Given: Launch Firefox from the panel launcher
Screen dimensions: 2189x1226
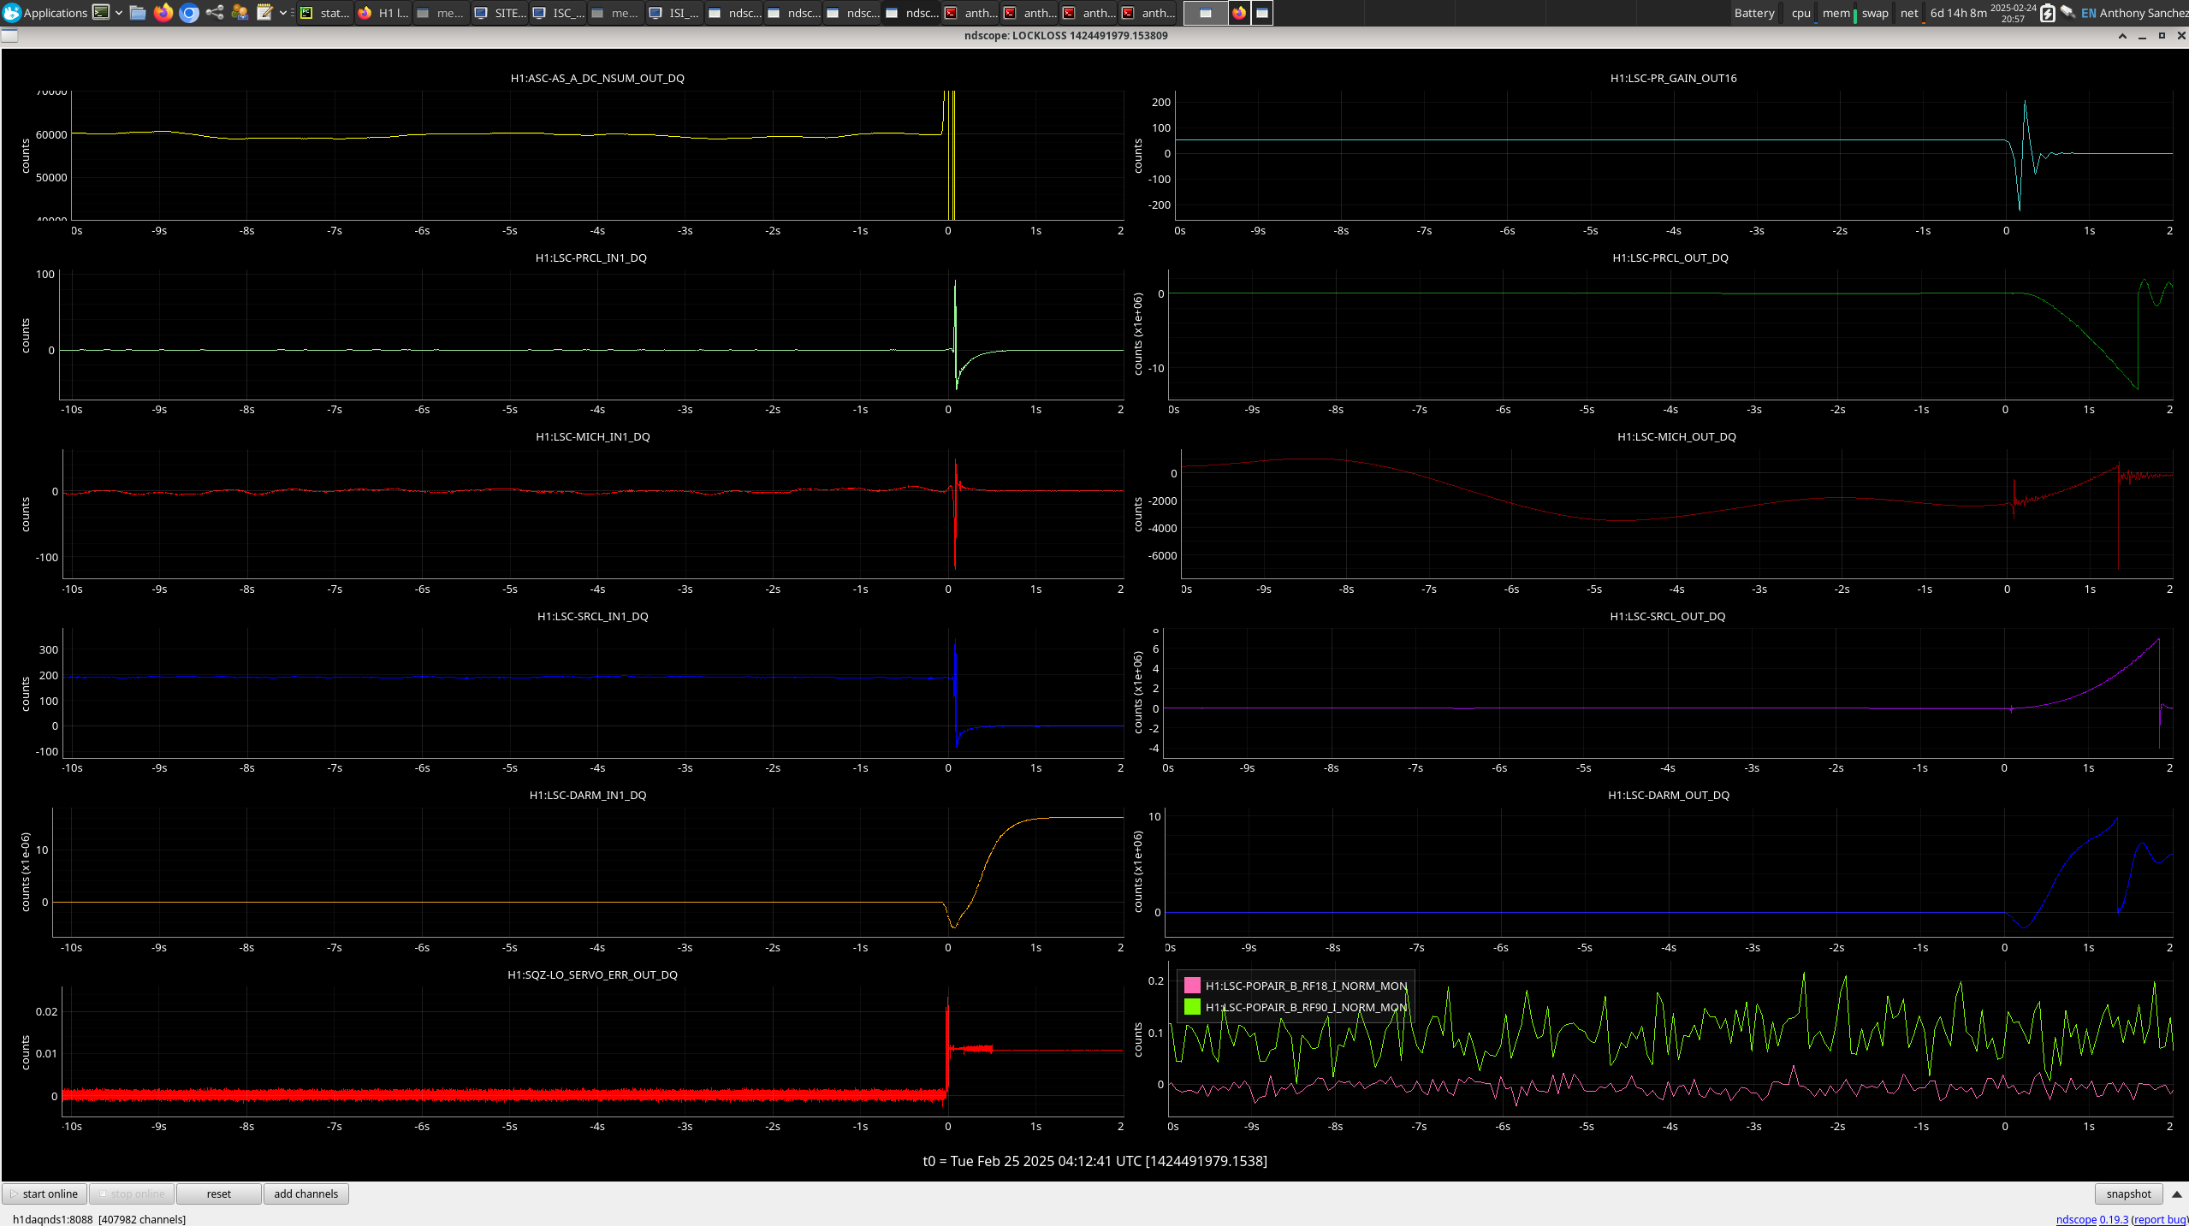Looking at the screenshot, I should click(x=163, y=13).
